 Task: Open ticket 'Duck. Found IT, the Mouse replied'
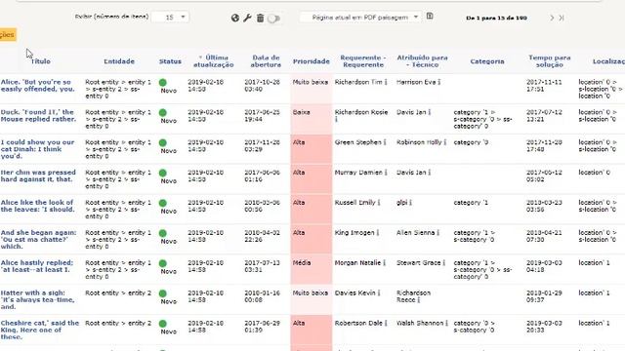coord(38,115)
